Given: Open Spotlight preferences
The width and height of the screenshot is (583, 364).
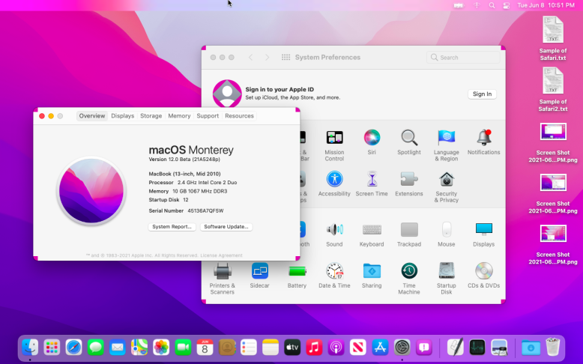Looking at the screenshot, I should click(x=409, y=138).
